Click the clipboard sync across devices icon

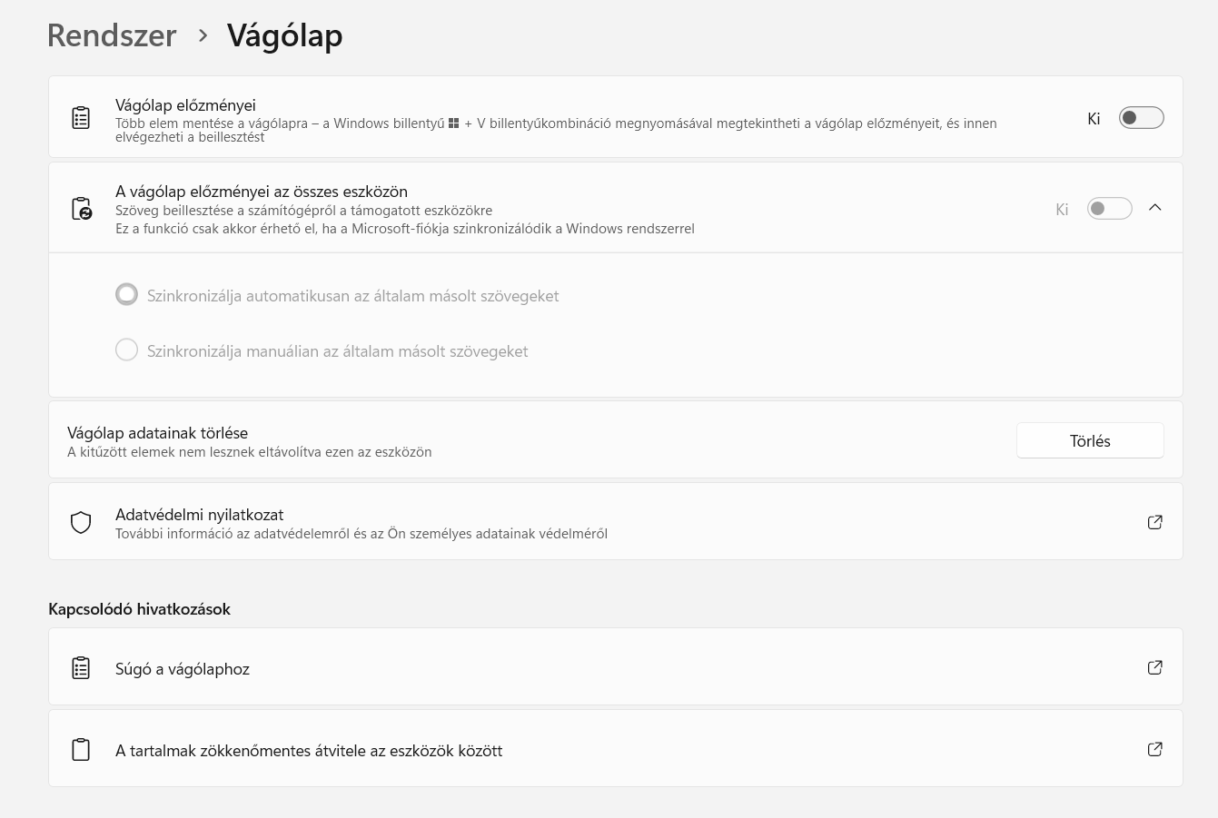tap(81, 209)
